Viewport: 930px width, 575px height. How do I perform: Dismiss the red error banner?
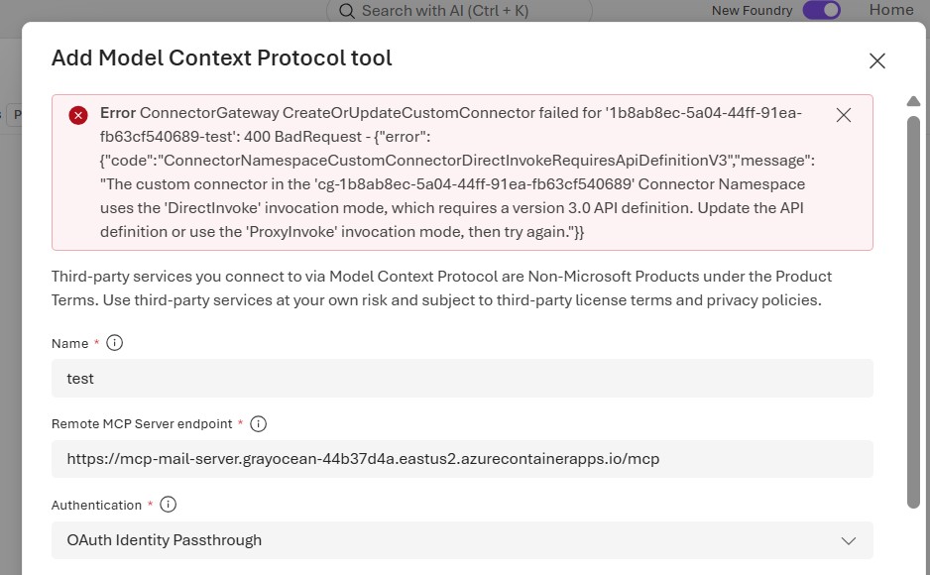[x=844, y=114]
